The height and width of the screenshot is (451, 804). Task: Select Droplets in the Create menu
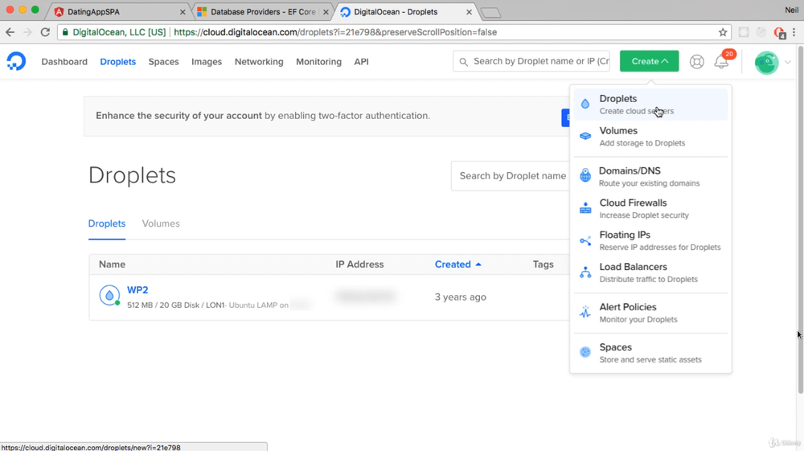click(650, 104)
